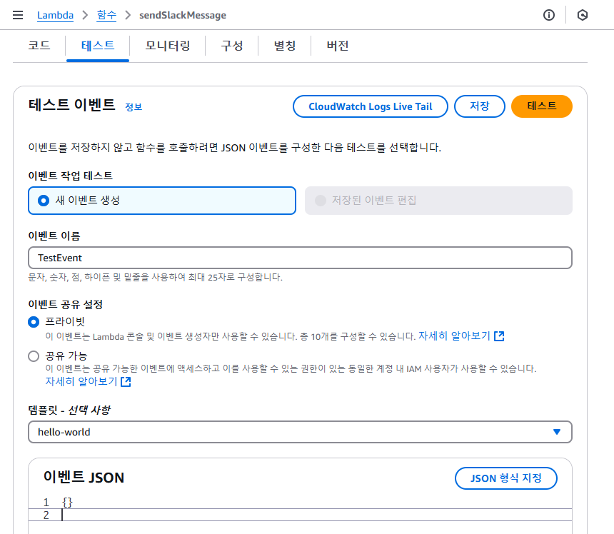This screenshot has height=534, width=614.
Task: Open CloudWatch Logs Live Tail
Action: (371, 106)
